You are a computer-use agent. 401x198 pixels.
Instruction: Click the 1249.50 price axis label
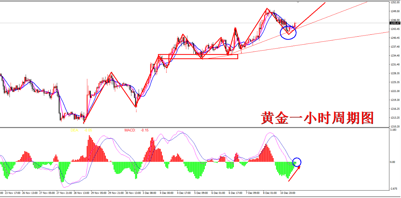point(395,11)
